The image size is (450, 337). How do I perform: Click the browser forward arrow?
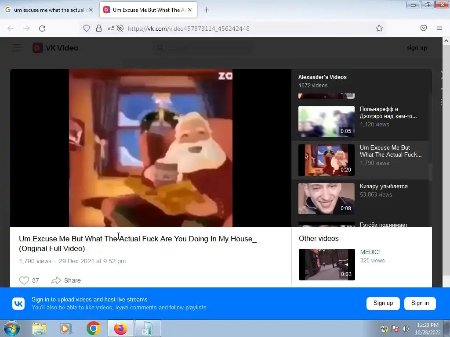[26, 29]
